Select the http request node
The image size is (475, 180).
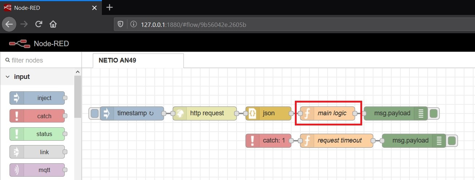point(205,113)
